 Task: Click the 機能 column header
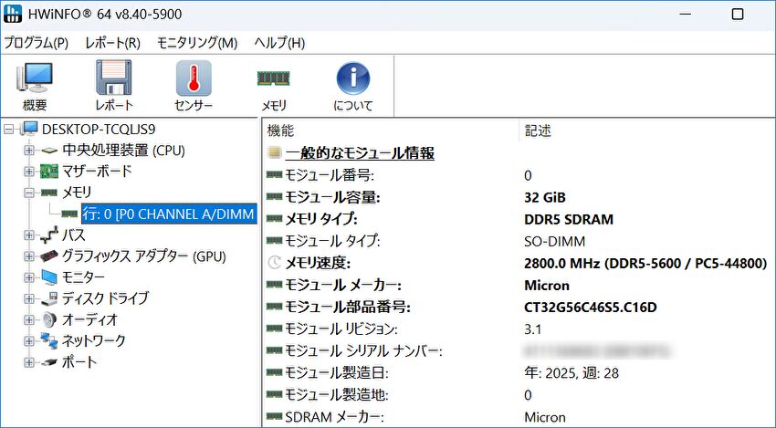click(281, 130)
